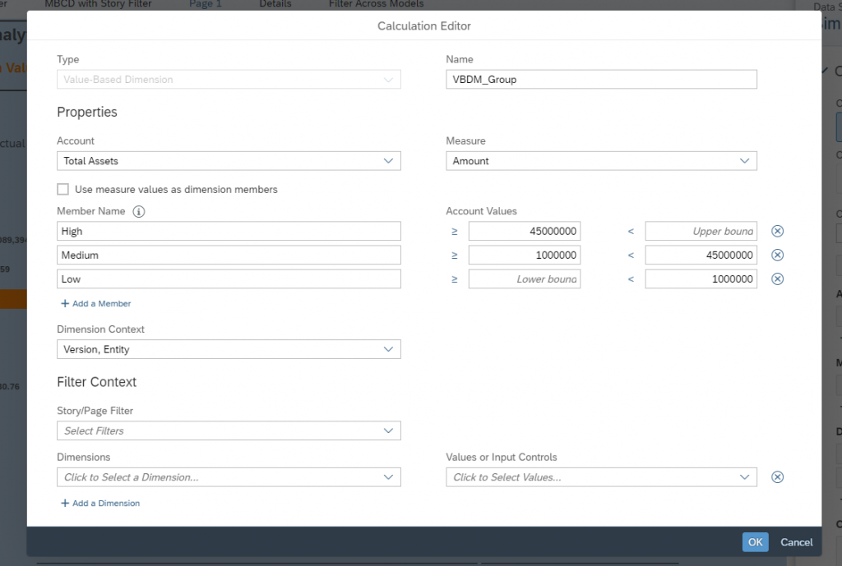Click OK to confirm calculation
842x566 pixels.
756,542
